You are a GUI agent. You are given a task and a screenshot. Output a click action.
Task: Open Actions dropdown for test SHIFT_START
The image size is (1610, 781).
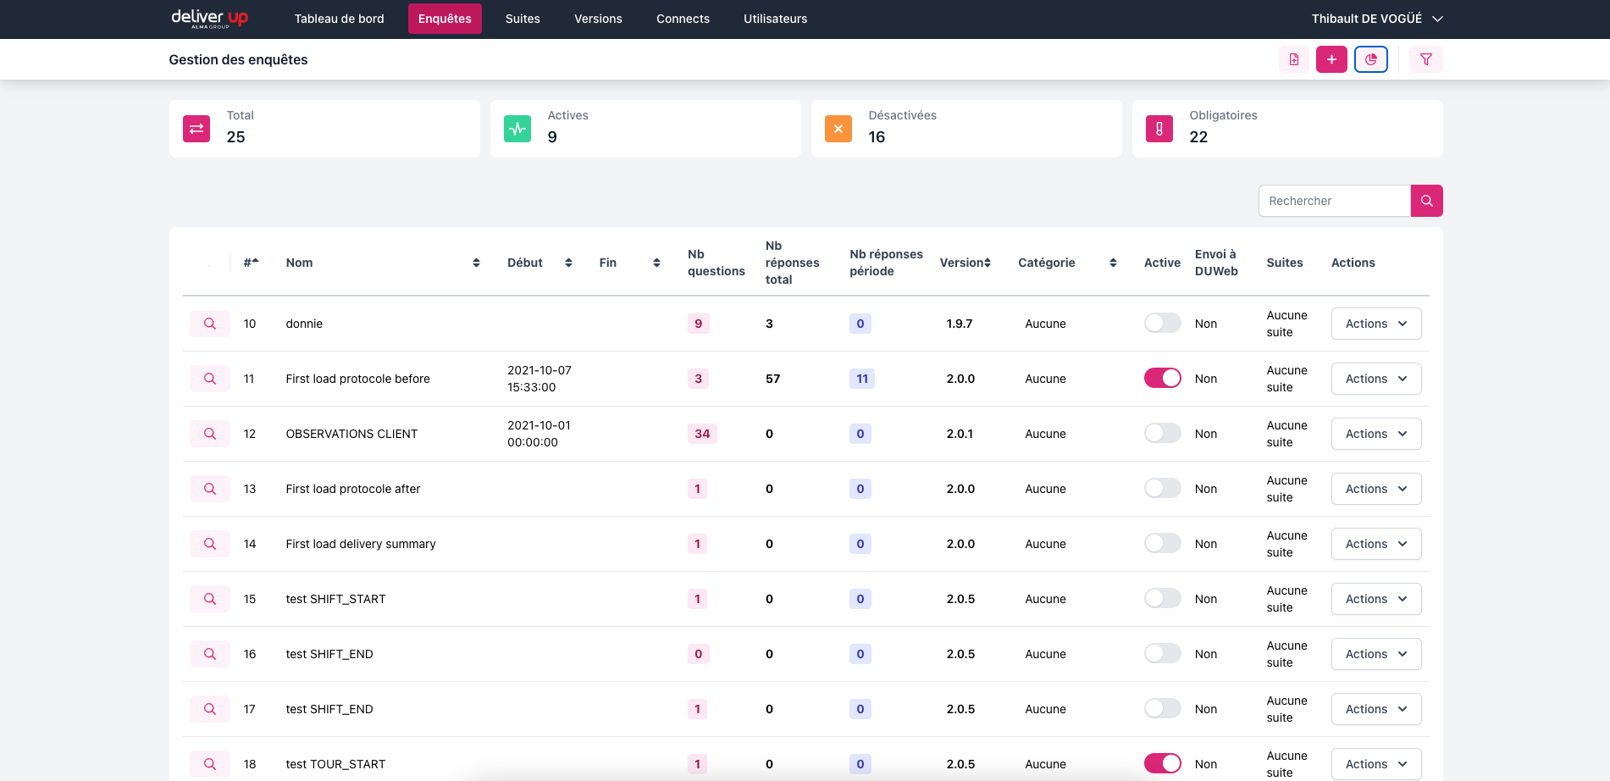(x=1376, y=599)
